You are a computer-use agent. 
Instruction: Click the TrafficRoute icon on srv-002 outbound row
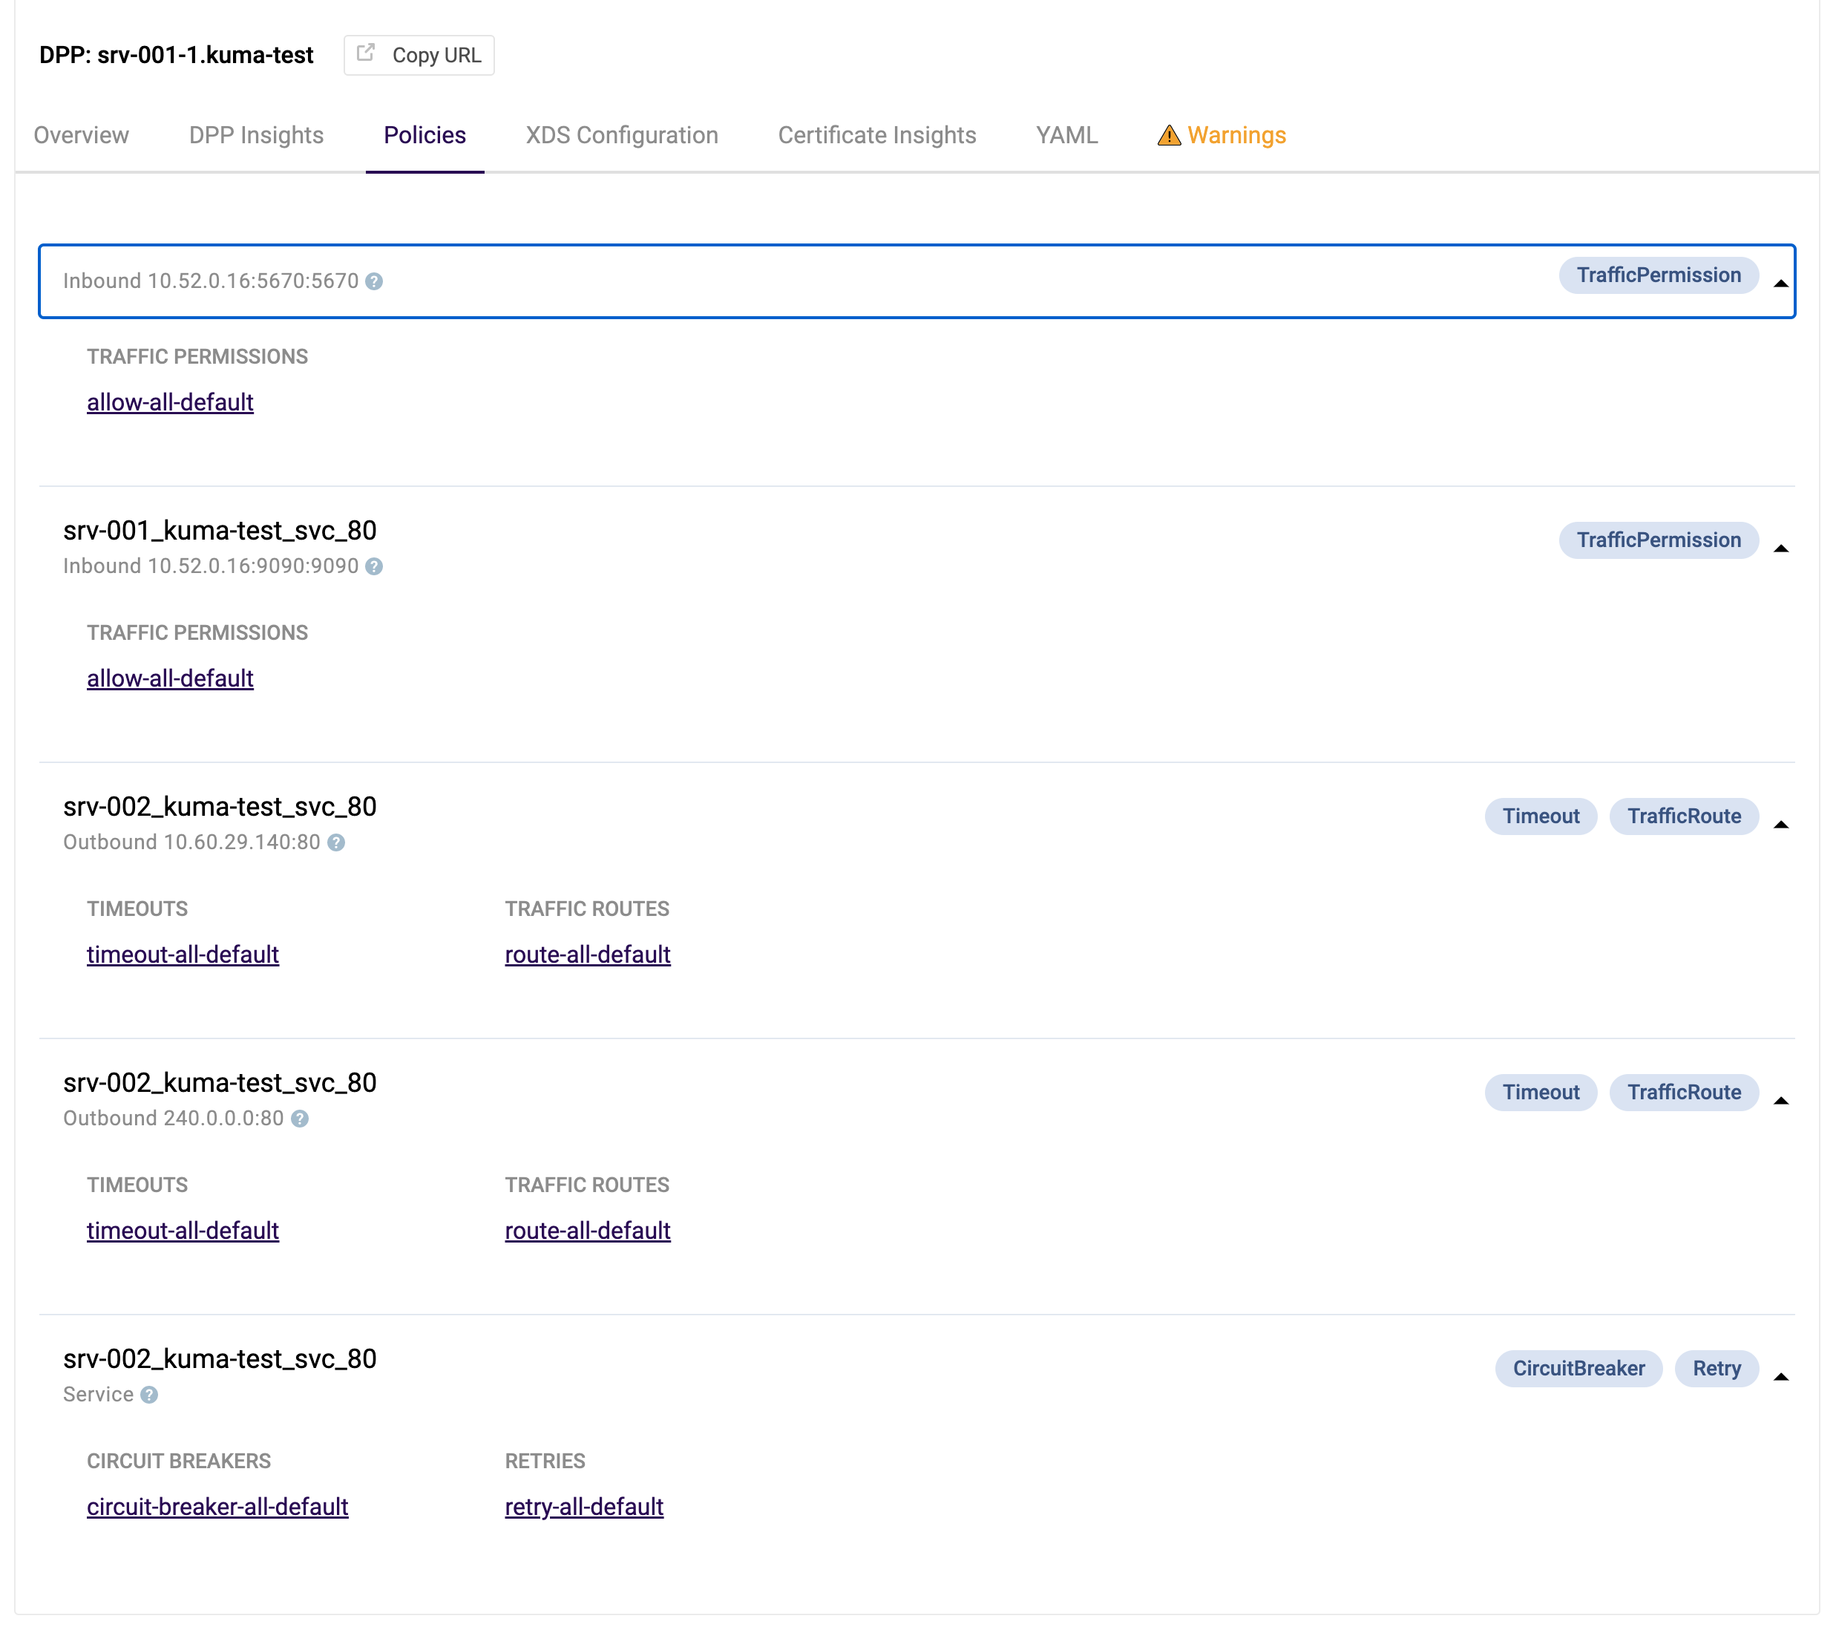click(1683, 815)
